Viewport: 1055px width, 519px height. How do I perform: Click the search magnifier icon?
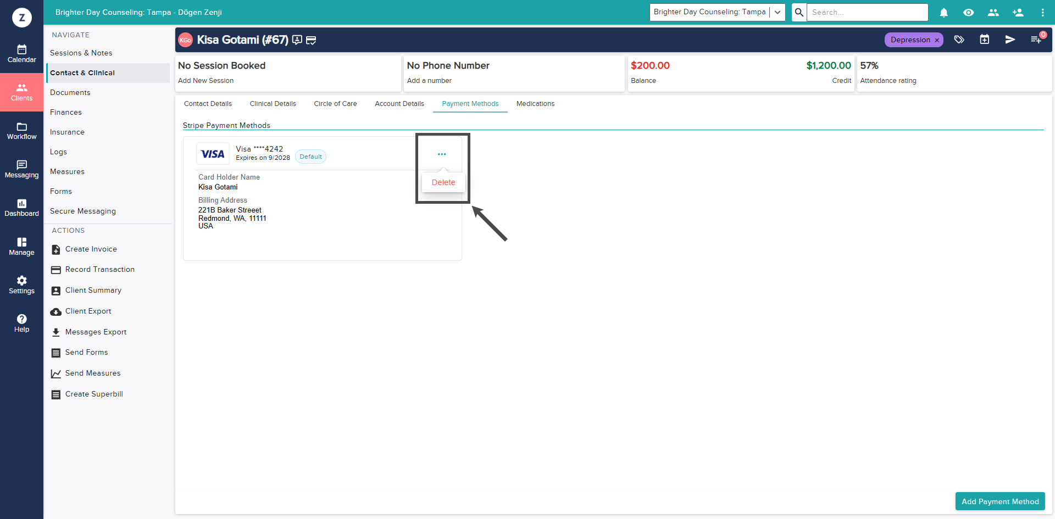coord(799,12)
